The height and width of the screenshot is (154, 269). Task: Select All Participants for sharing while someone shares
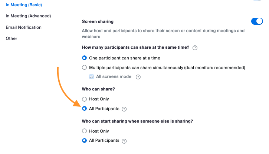pos(85,140)
